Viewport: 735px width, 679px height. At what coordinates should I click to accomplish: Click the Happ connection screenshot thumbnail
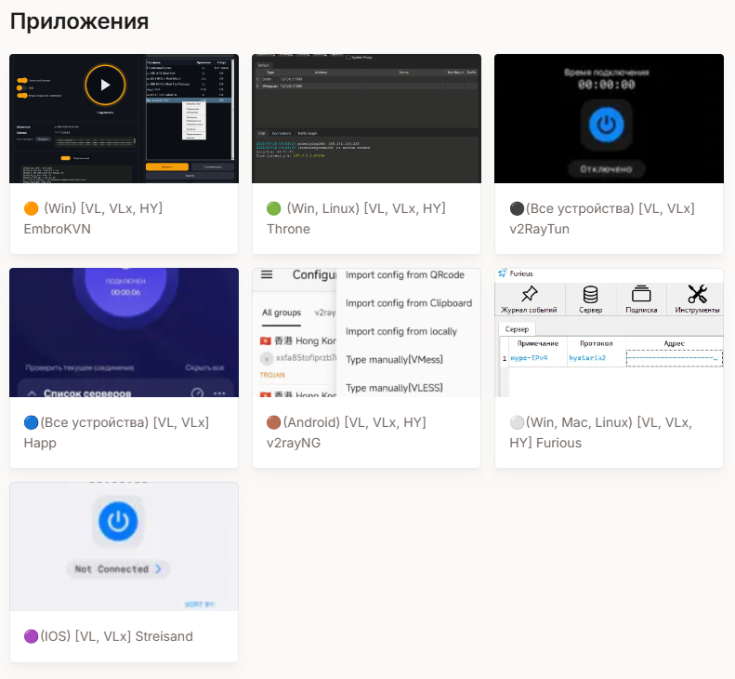point(124,332)
